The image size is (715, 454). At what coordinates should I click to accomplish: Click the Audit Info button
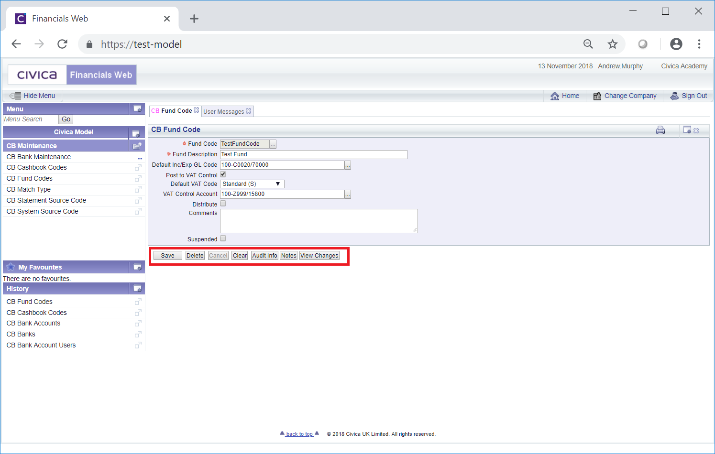coord(264,256)
